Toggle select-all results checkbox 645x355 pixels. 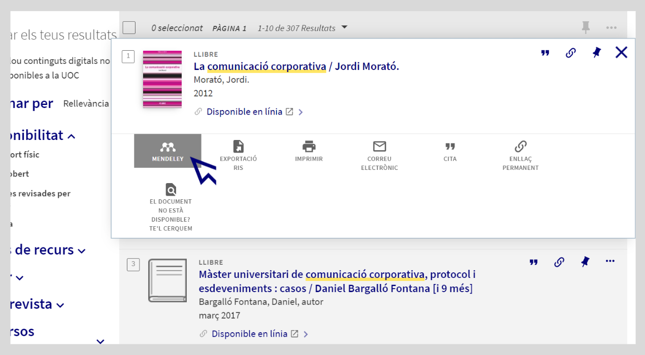pyautogui.click(x=129, y=27)
